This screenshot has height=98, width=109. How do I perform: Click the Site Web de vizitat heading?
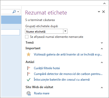pyautogui.click(x=39, y=87)
